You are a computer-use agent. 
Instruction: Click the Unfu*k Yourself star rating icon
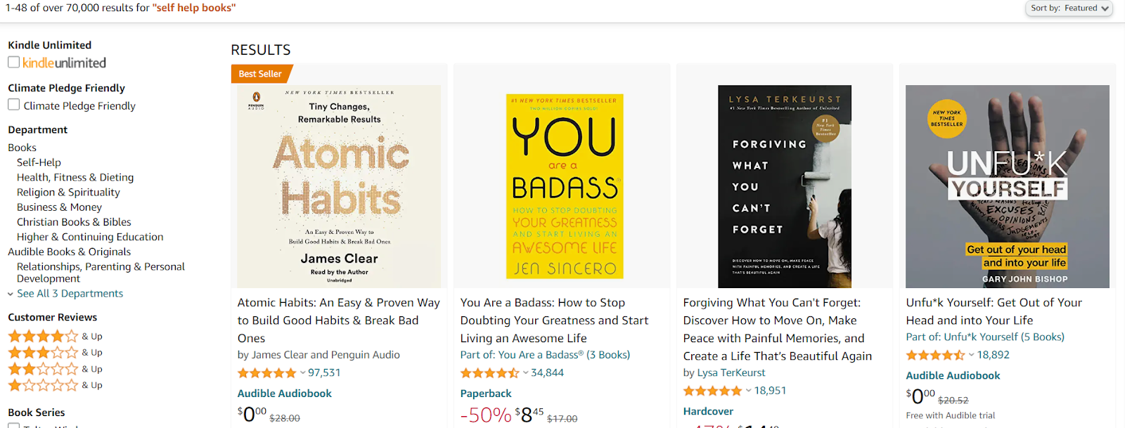pos(936,355)
